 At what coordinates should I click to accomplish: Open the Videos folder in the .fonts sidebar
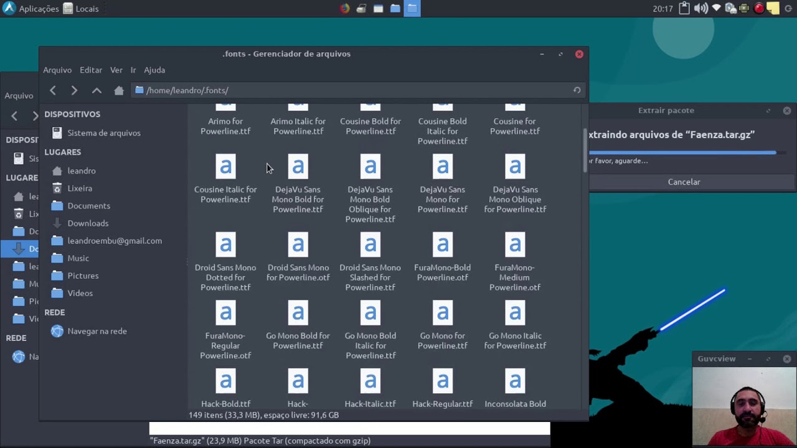[73, 292]
